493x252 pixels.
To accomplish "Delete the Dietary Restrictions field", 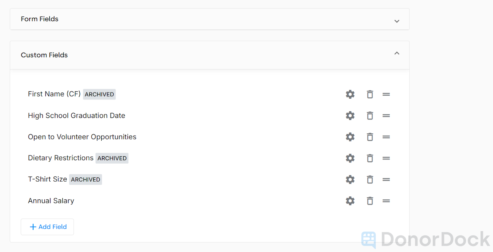I will tap(370, 158).
